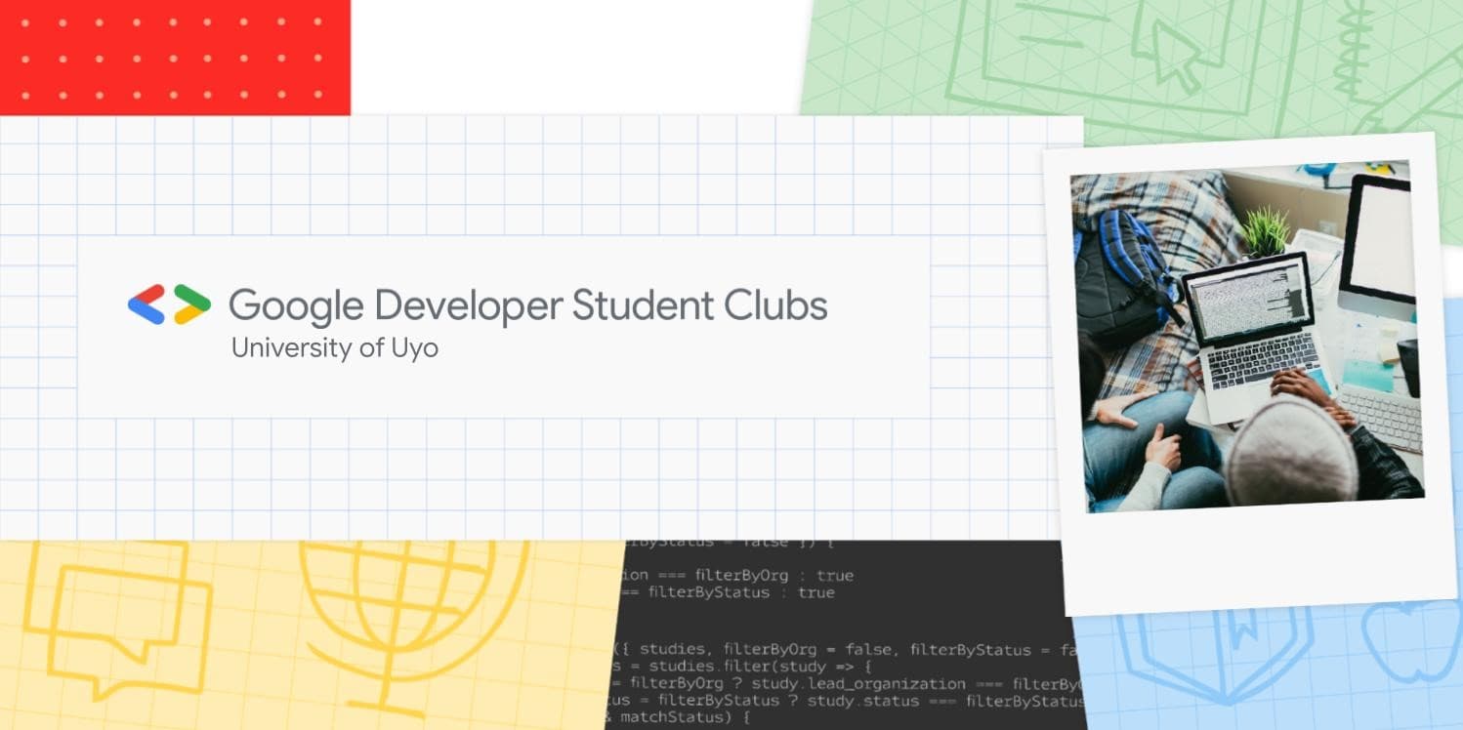Screen dimensions: 1463x730
Task: Click the Google Developer Student Clubs title
Action: (527, 305)
